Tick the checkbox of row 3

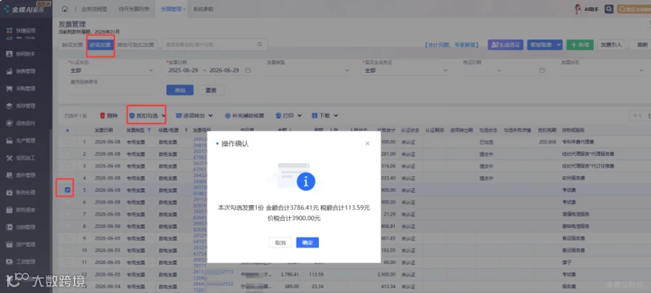(x=68, y=166)
